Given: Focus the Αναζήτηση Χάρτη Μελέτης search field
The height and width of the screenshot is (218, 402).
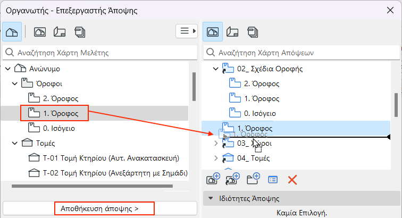Looking at the screenshot, I should pos(100,53).
